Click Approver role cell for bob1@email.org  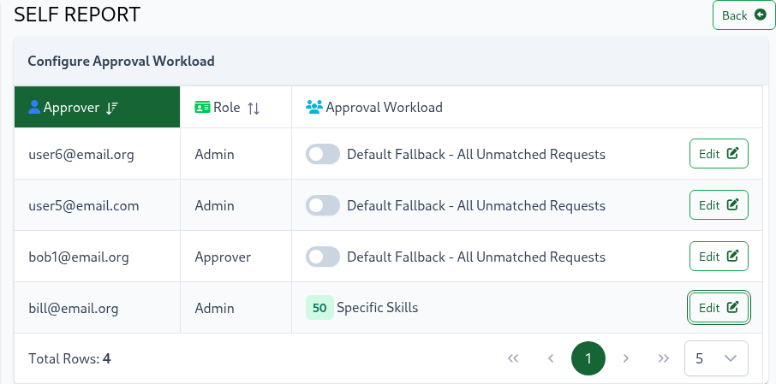coord(236,257)
